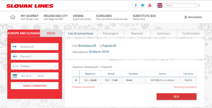Switch to the REGIO tab

51,33
